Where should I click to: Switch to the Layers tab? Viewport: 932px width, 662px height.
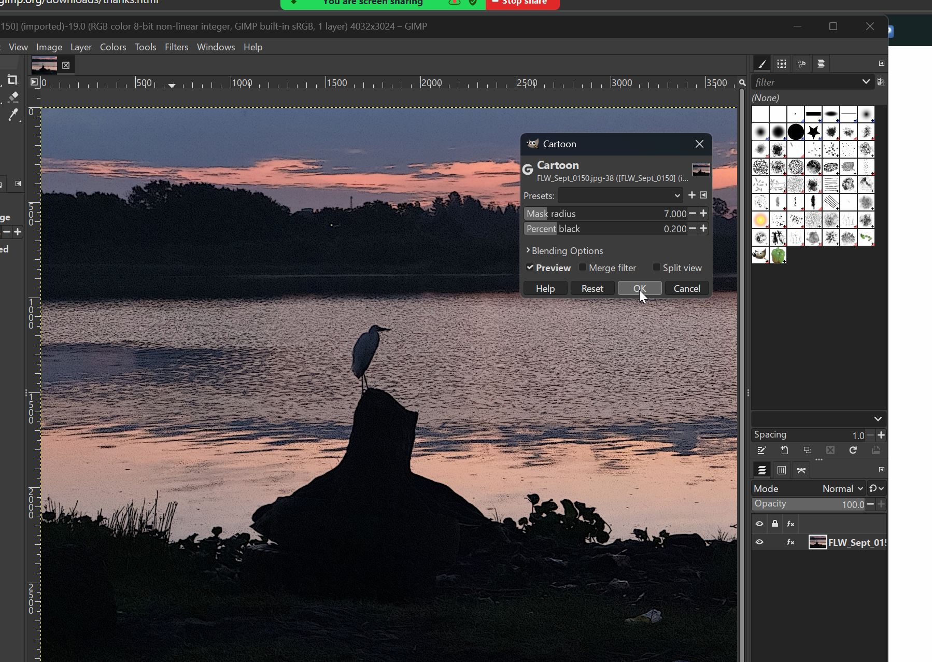762,470
